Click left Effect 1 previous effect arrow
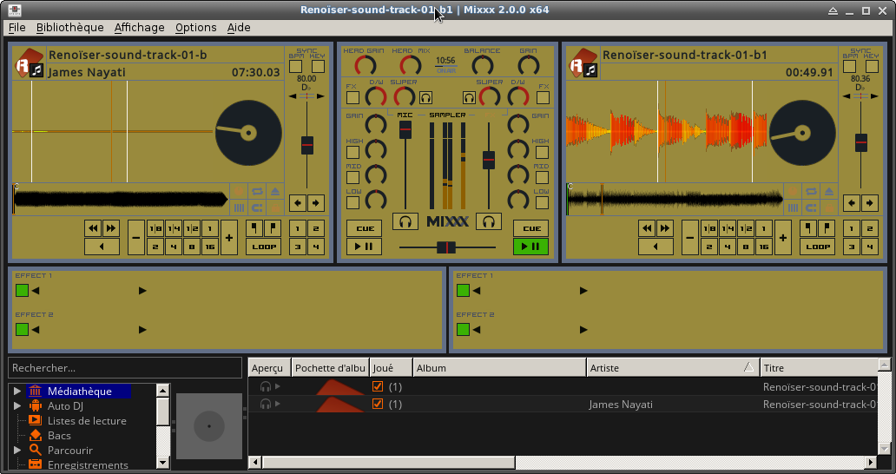Screen dimensions: 896x474 pos(36,291)
